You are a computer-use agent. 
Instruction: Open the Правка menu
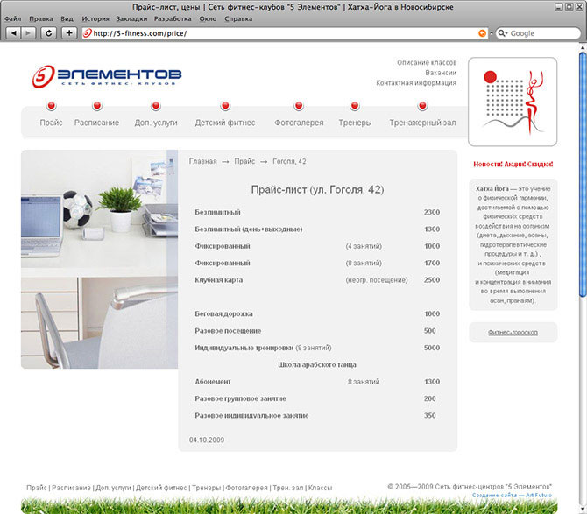point(41,18)
